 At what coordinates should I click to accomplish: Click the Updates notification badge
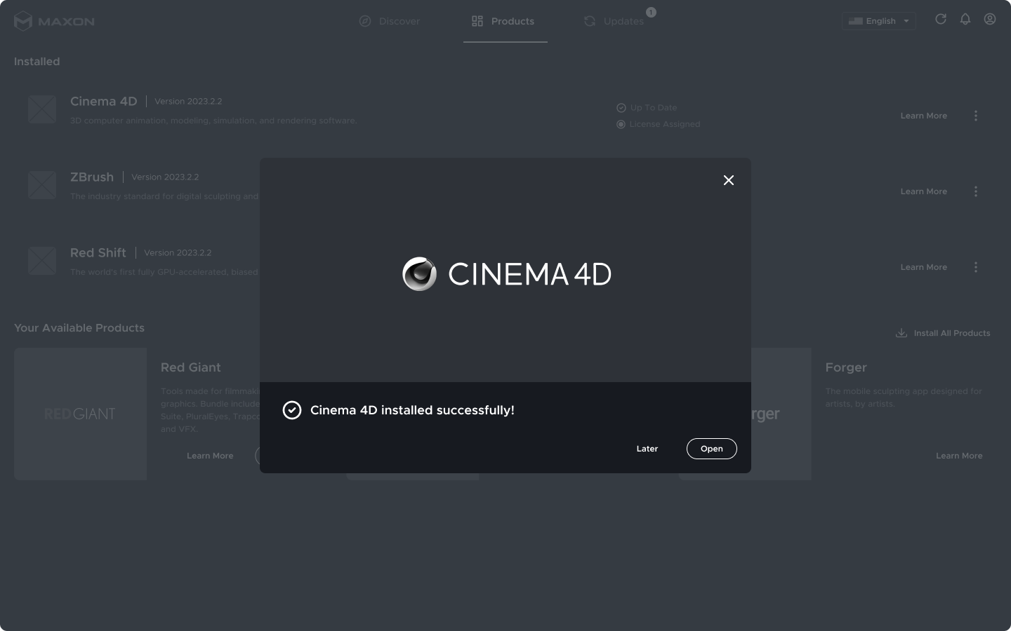651,12
